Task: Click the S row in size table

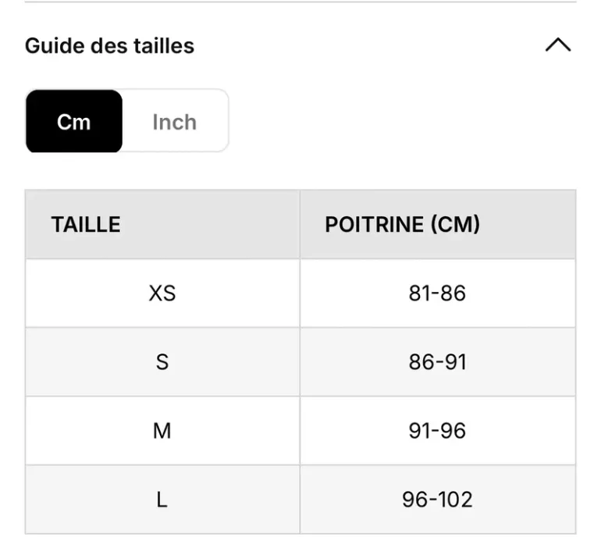Action: coord(300,362)
